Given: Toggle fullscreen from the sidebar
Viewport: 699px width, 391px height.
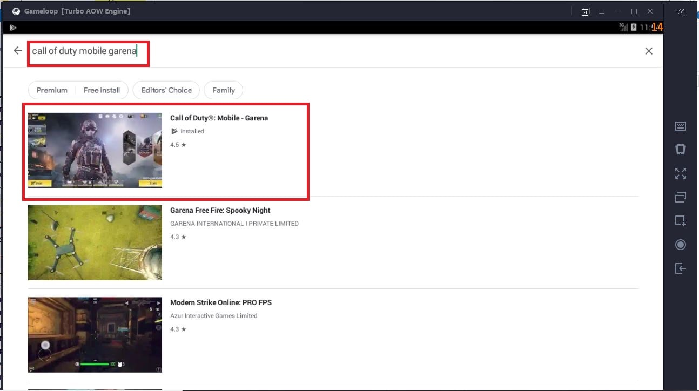Looking at the screenshot, I should tap(681, 173).
